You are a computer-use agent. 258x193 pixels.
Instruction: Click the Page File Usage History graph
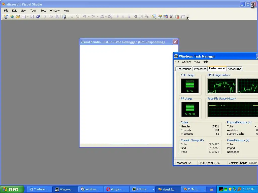[x=233, y=109]
